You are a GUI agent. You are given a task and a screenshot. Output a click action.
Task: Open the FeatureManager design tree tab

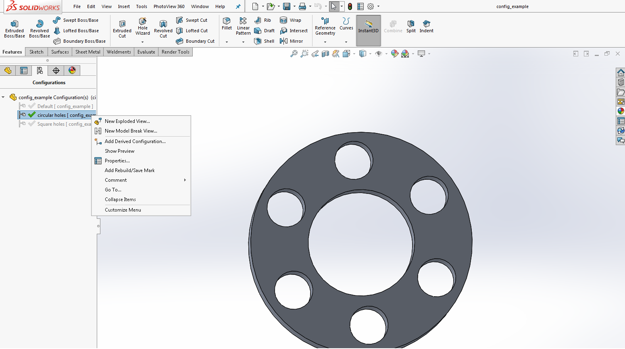coord(8,71)
